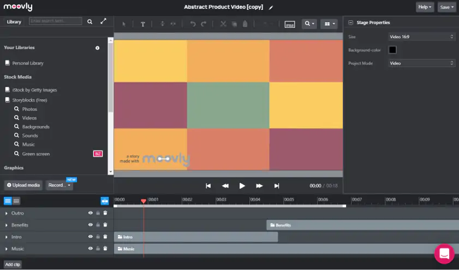Screen dimensions: 459x270
Task: Add a new library with plus icon
Action: [x=98, y=47]
